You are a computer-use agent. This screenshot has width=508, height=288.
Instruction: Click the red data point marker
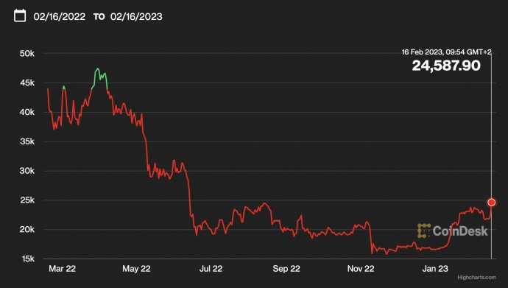tap(492, 202)
